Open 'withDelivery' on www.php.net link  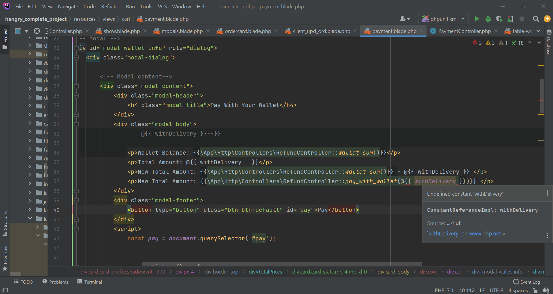point(466,234)
